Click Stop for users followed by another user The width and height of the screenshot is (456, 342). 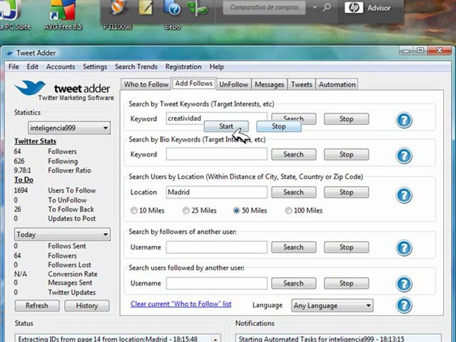(346, 283)
